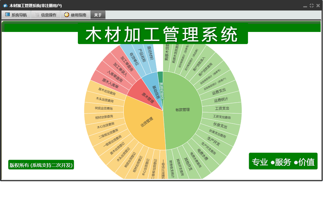Screen dimensions: 323x212
Task: Minimize the 木材加工管理系统 window
Action: (305, 6)
